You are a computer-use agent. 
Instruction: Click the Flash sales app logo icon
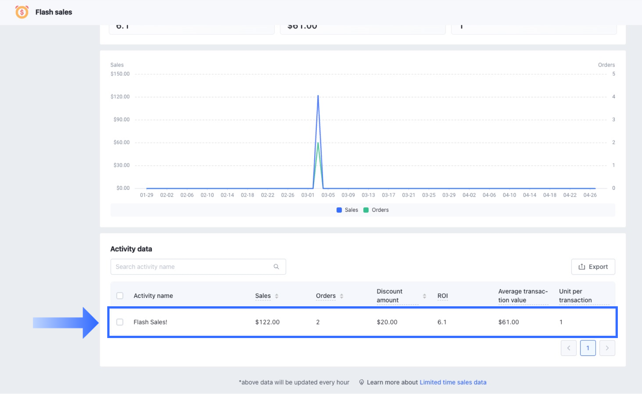(22, 12)
